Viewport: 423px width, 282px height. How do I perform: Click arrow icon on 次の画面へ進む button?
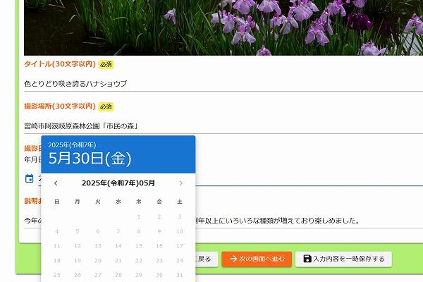(x=233, y=259)
